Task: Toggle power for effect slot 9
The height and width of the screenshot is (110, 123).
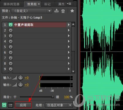Action: [x=11, y=69]
